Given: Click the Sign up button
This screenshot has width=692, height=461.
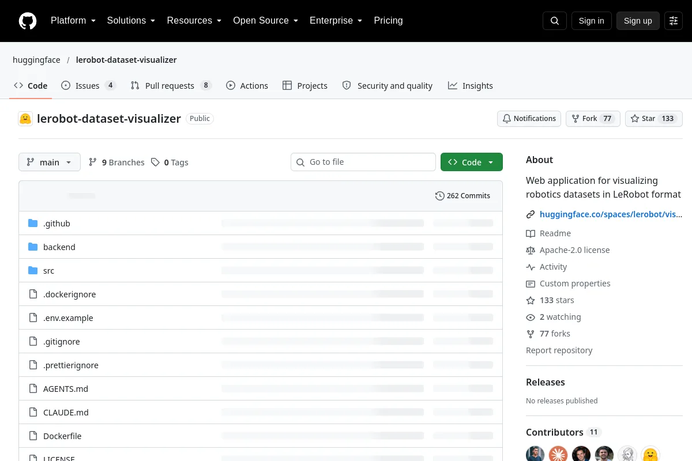Looking at the screenshot, I should click(638, 21).
